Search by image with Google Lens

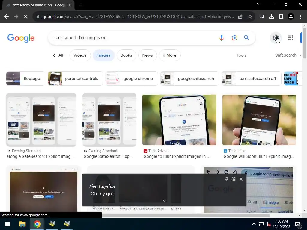click(234, 37)
